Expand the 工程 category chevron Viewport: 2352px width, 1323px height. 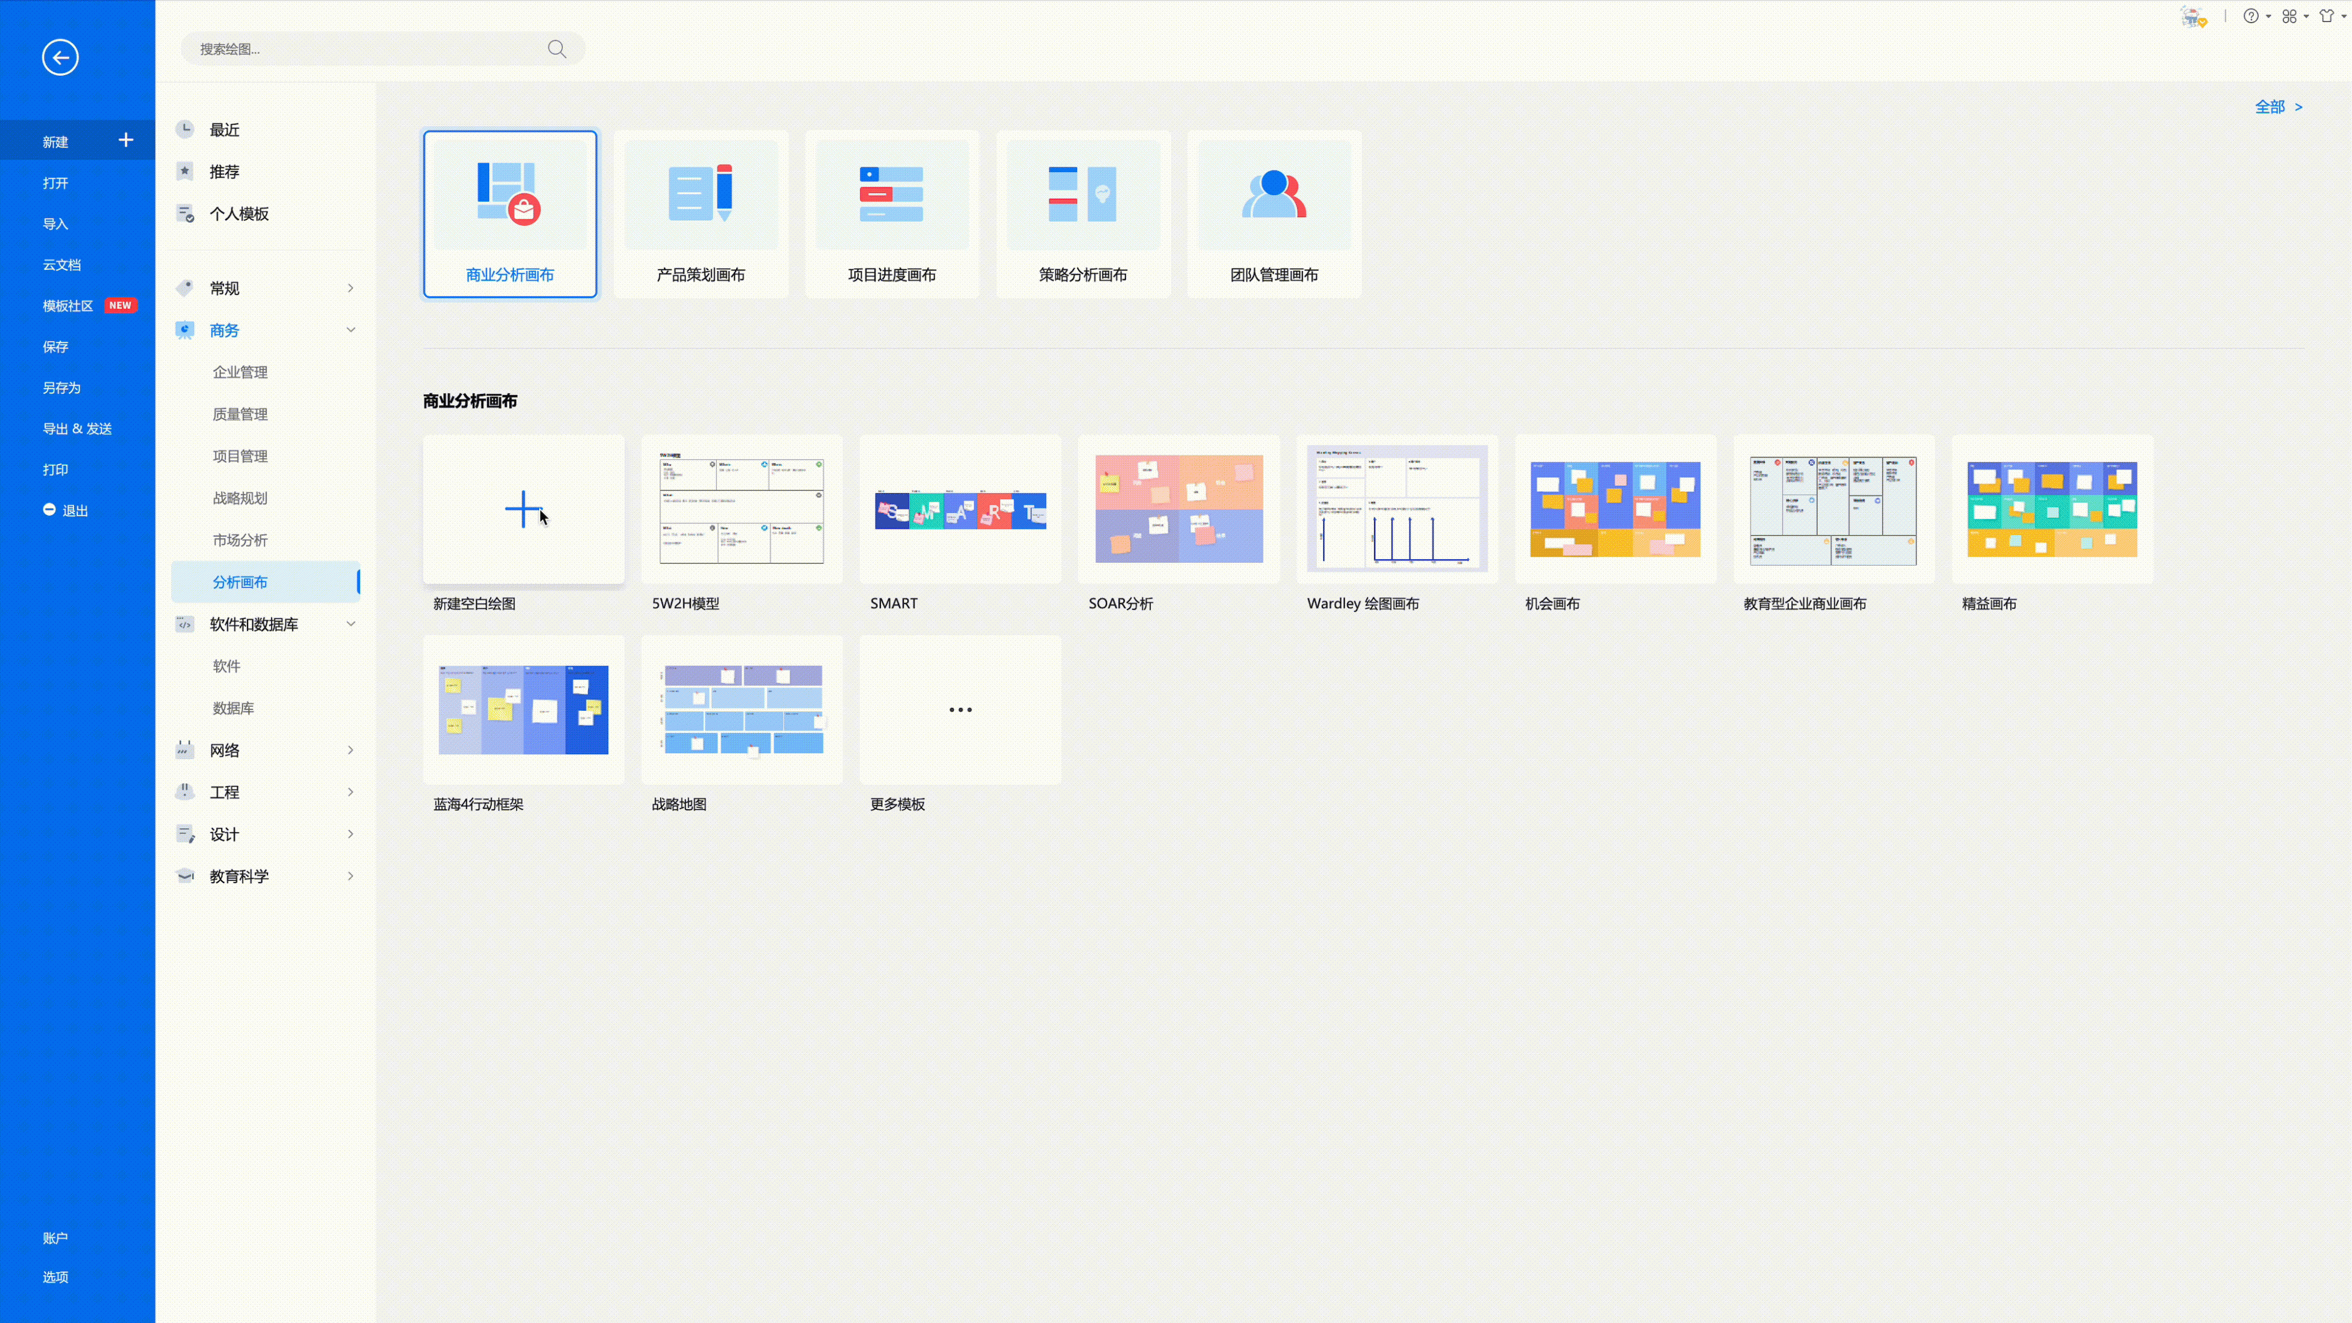pyautogui.click(x=350, y=793)
